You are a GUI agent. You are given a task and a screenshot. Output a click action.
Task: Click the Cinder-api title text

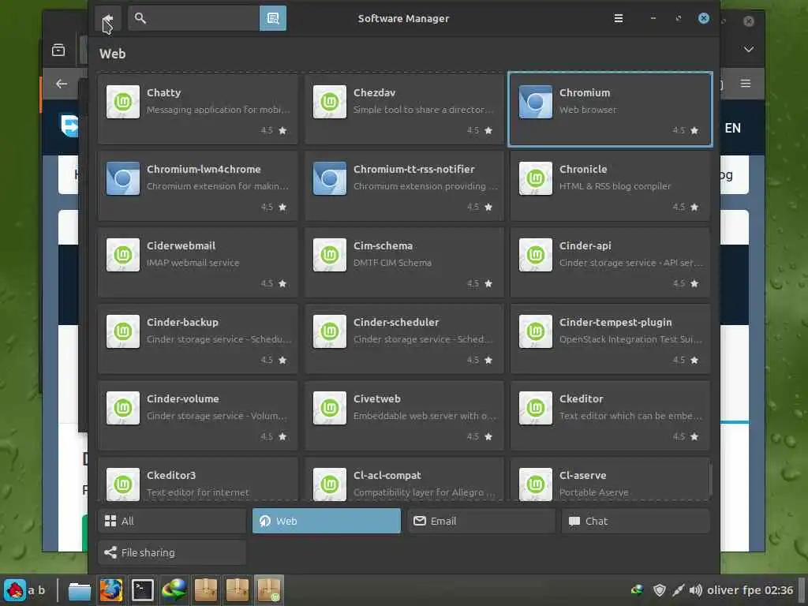[x=585, y=246]
